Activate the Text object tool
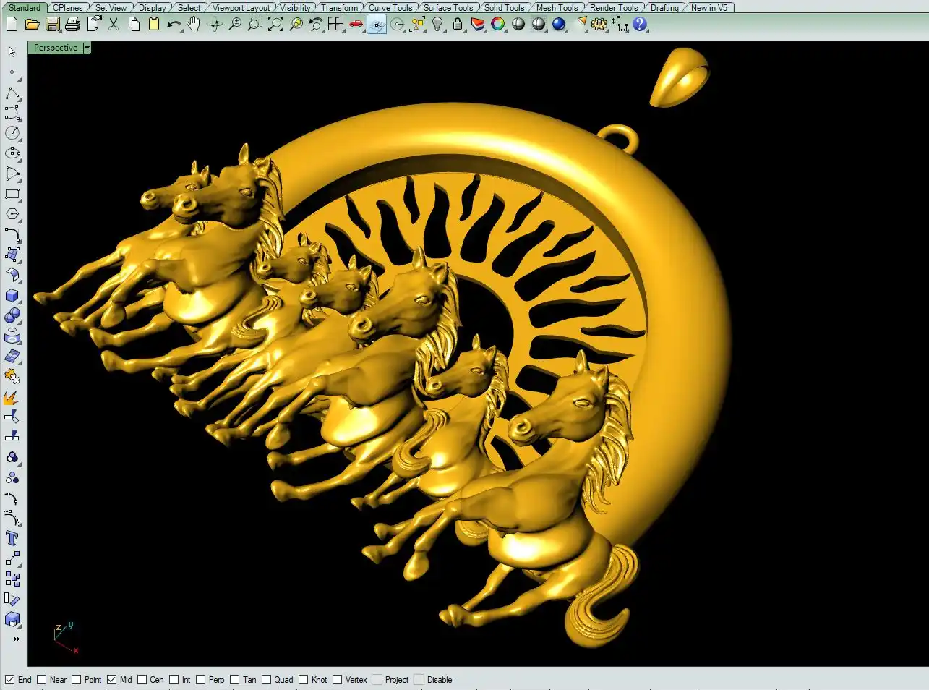Image resolution: width=929 pixels, height=690 pixels. [12, 539]
